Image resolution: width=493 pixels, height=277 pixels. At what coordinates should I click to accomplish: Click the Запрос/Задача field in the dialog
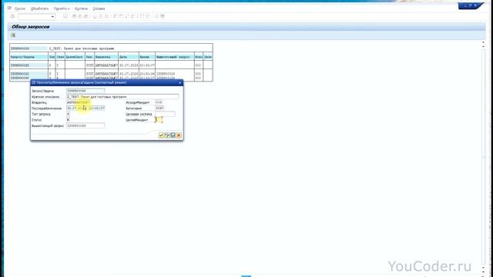pos(86,91)
